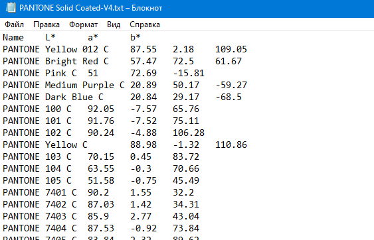Click the value 32.2 on 7401 C row
The image size is (374, 240).
click(183, 192)
